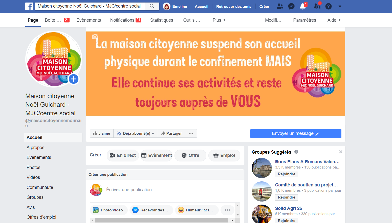The width and height of the screenshot is (392, 223).
Task: Open the notifications bell icon
Action: (x=303, y=6)
